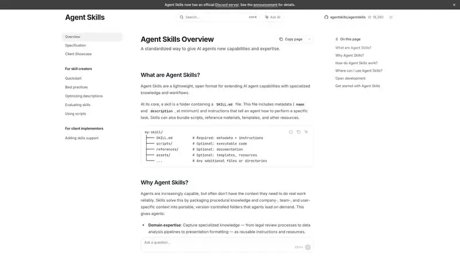Open agentskills/agentskills repository link
460x258 pixels.
coord(348,17)
